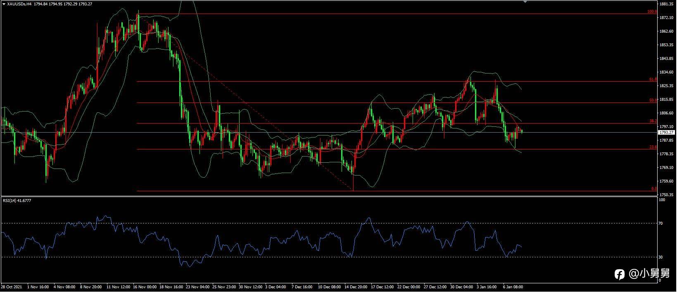677x292 pixels.
Task: Click the 28 Oct 2021 date label
Action: click(10, 286)
